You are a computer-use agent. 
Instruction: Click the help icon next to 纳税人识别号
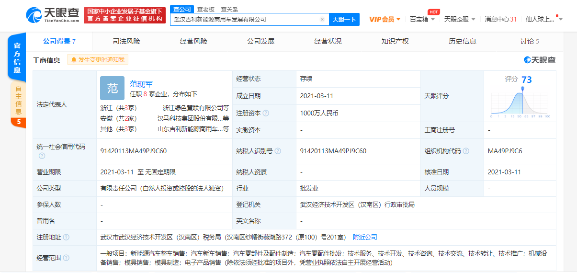tap(278, 151)
